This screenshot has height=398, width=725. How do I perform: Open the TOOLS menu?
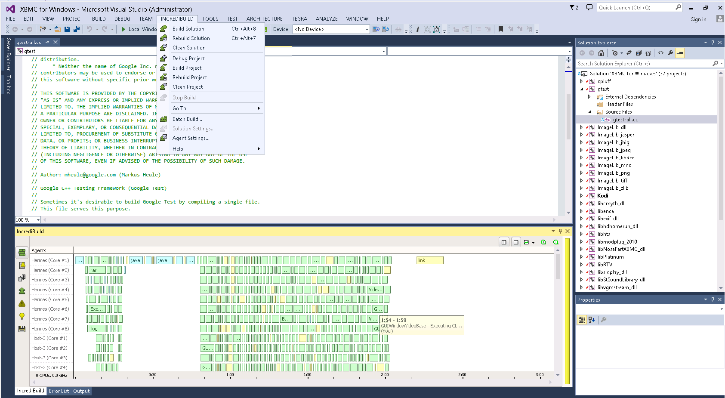(x=210, y=19)
